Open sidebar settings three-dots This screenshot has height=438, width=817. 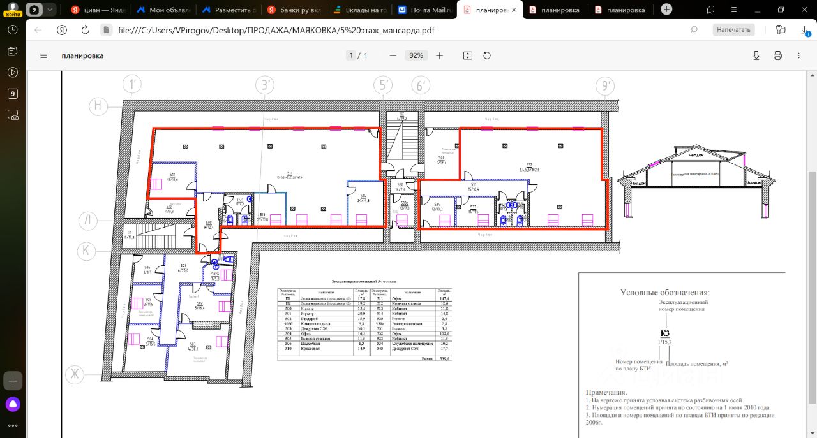[x=12, y=425]
